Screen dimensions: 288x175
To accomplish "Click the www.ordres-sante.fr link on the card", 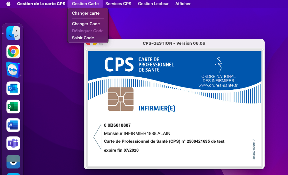I will tap(218, 86).
